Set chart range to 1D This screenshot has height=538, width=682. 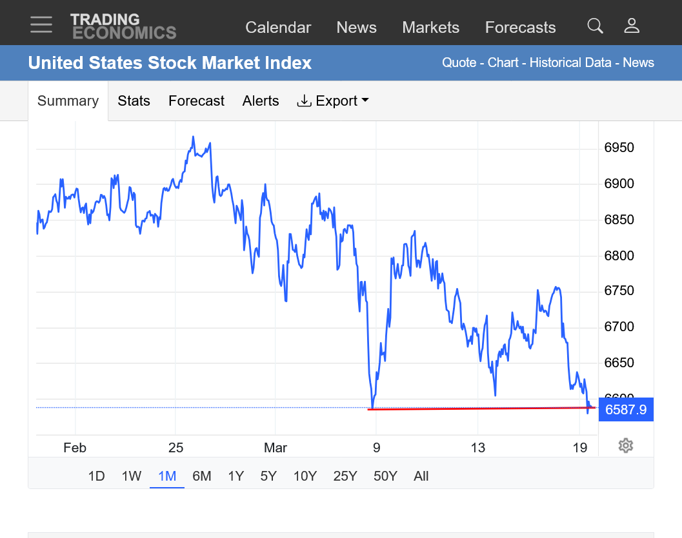[x=96, y=476]
